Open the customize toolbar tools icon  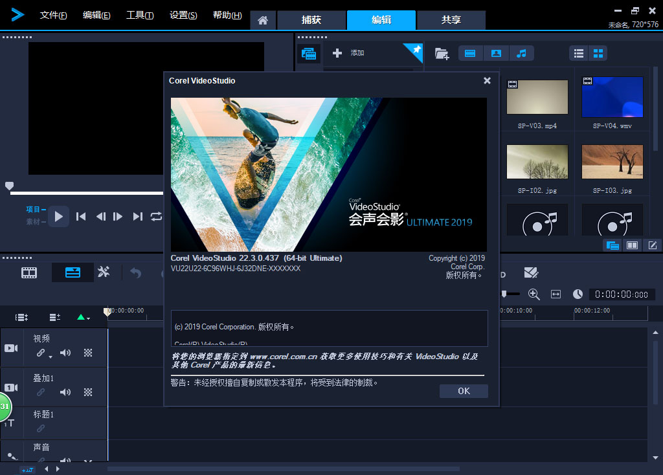pyautogui.click(x=104, y=272)
